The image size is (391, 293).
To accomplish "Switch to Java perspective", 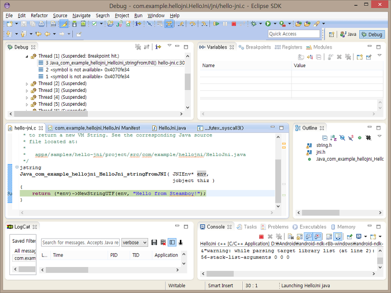I will point(348,34).
